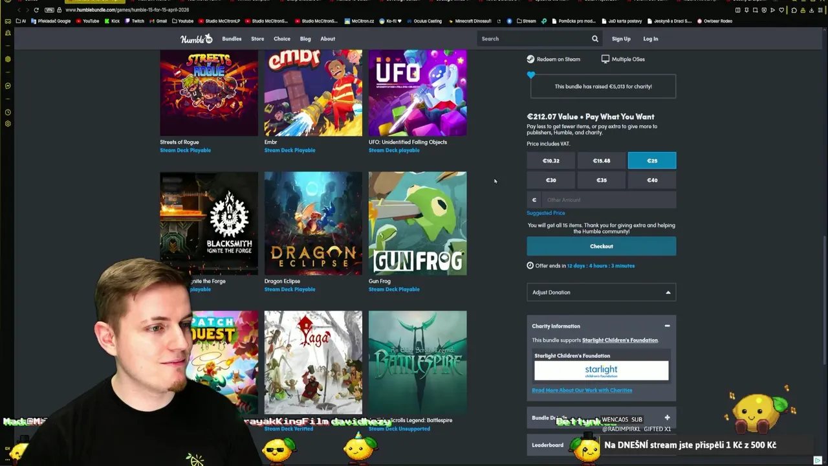
Task: Focus the Search field
Action: point(534,39)
